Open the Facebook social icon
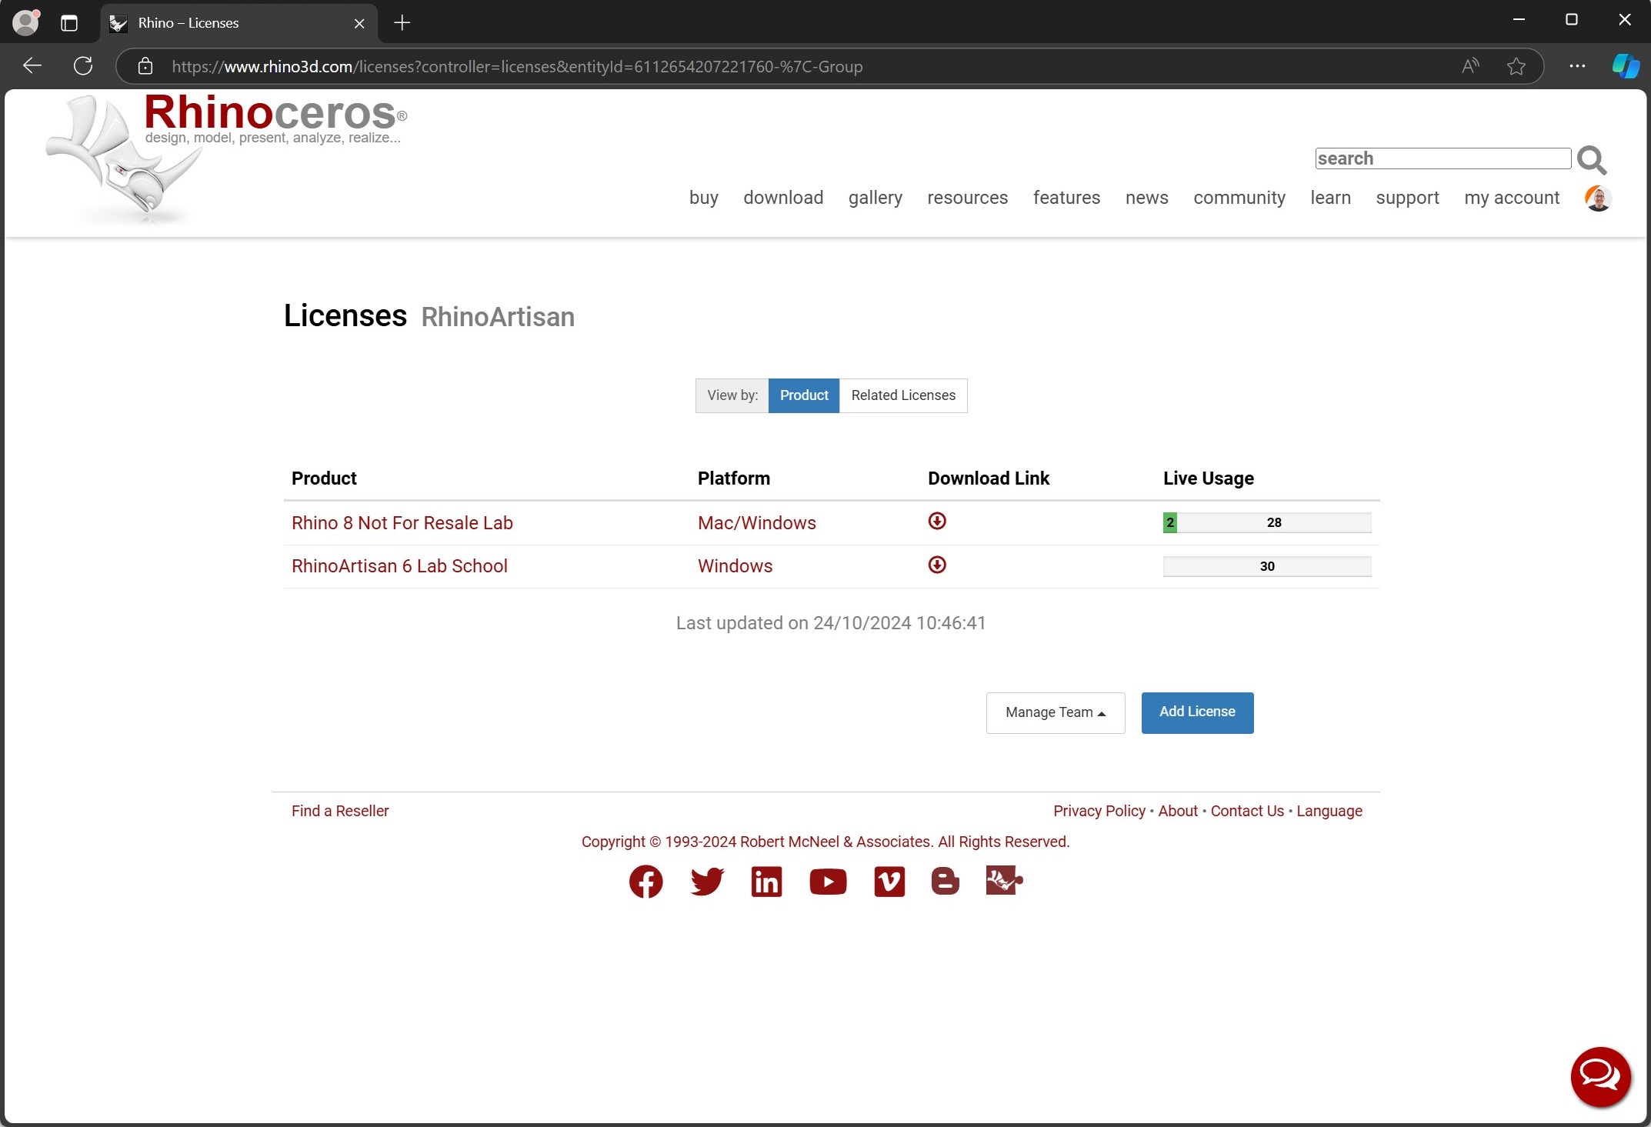1651x1127 pixels. 645,882
